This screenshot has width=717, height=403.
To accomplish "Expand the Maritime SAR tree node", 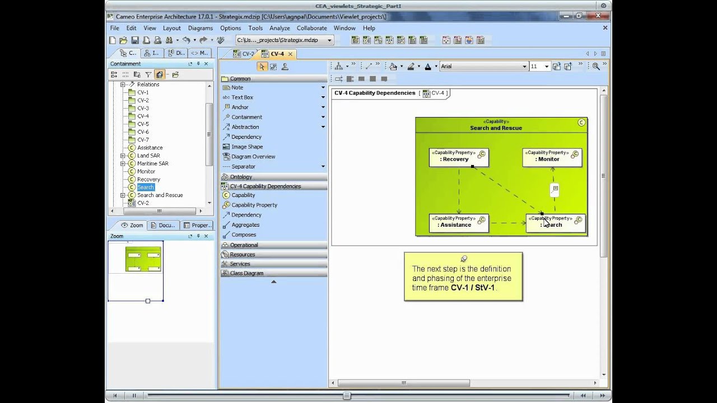I will click(123, 163).
